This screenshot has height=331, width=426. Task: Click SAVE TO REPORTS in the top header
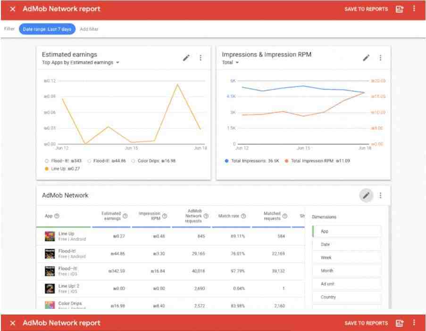(366, 9)
